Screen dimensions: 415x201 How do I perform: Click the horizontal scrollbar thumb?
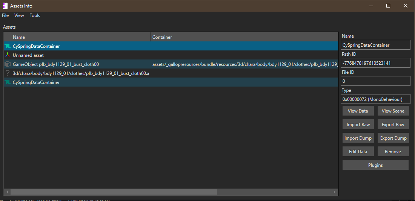pyautogui.click(x=114, y=192)
